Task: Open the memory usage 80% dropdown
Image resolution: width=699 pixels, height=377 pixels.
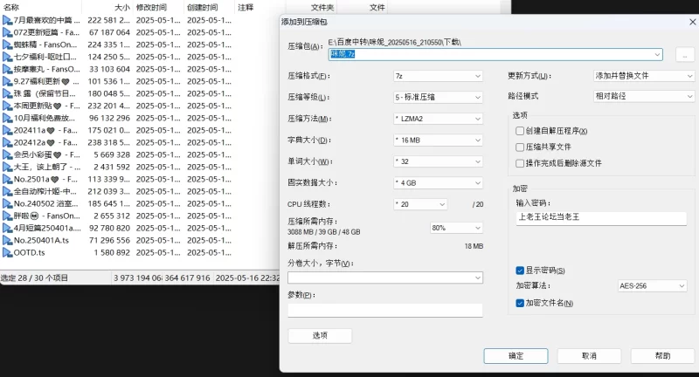Action: click(x=456, y=228)
